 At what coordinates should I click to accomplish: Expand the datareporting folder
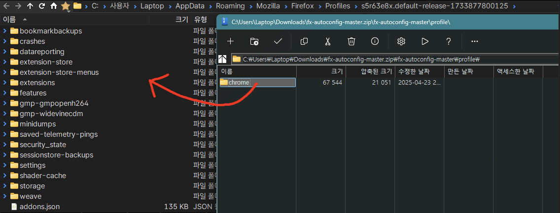coord(4,52)
